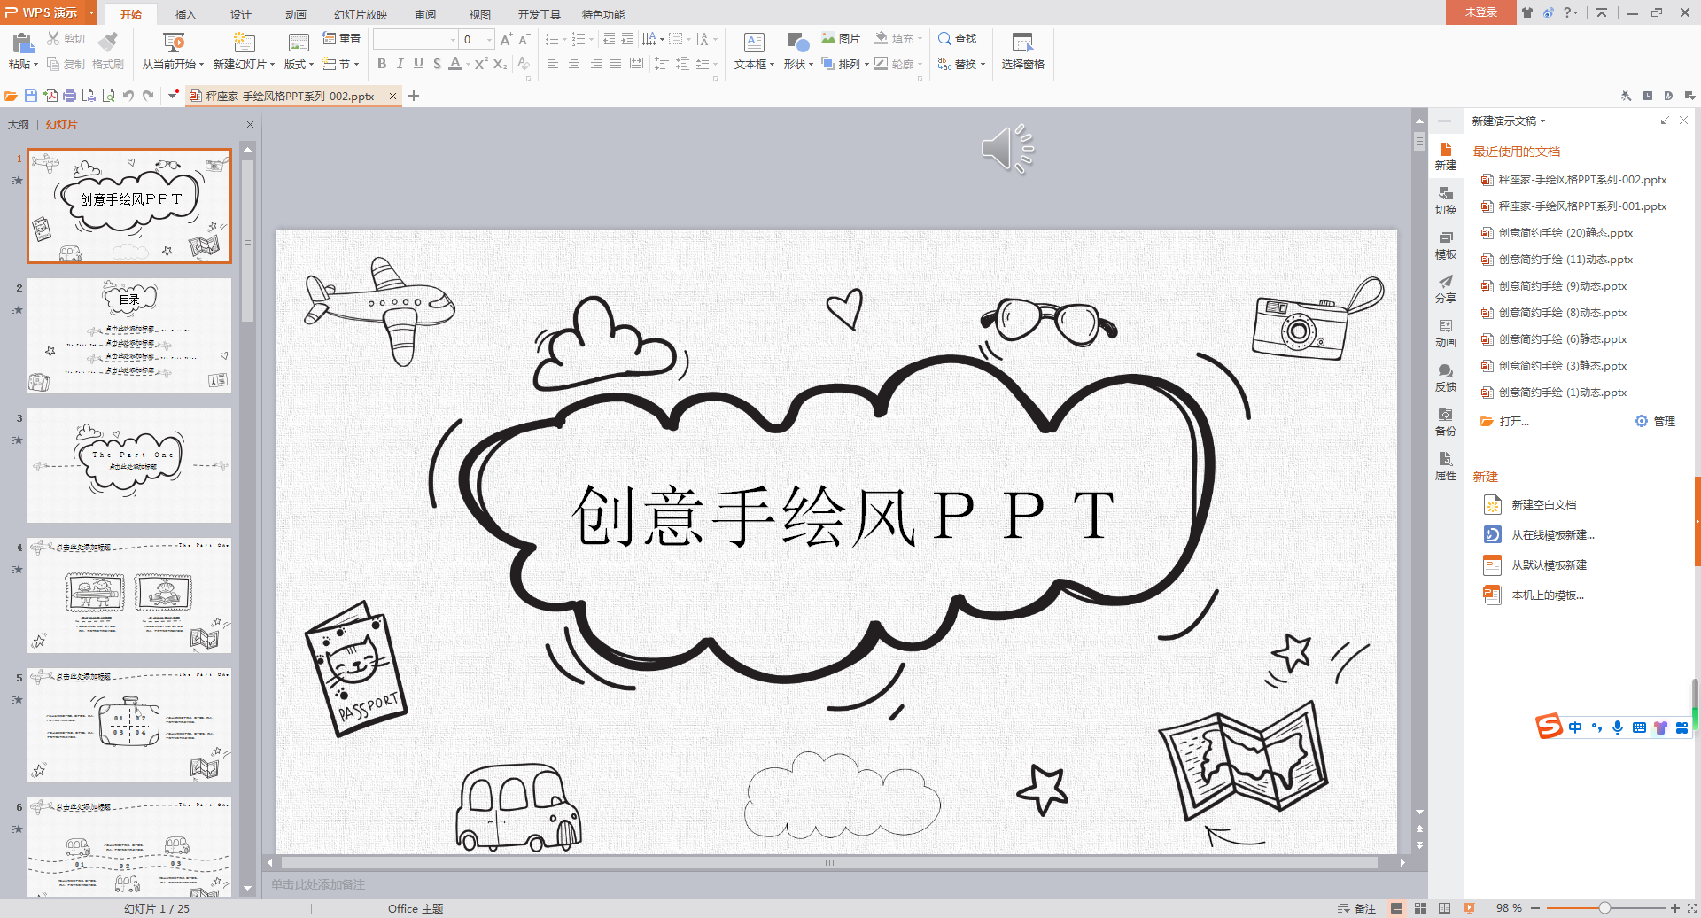Click the zoom slider handle

point(1604,908)
